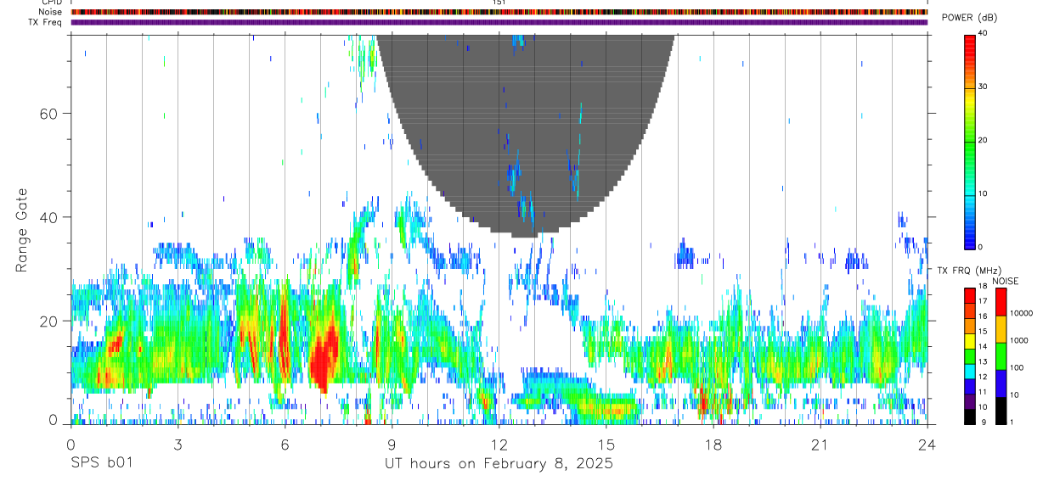Click the power scale value 30
The image size is (1043, 481).
click(983, 87)
